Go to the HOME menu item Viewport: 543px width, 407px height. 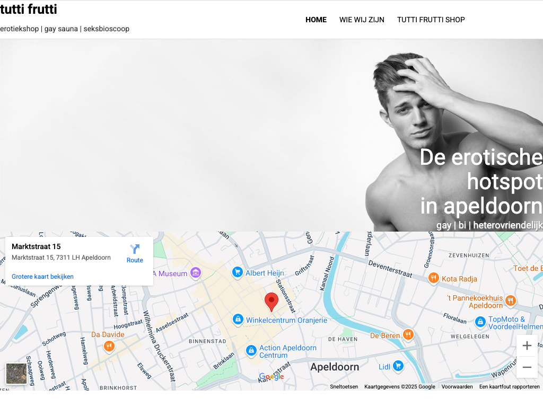click(316, 20)
